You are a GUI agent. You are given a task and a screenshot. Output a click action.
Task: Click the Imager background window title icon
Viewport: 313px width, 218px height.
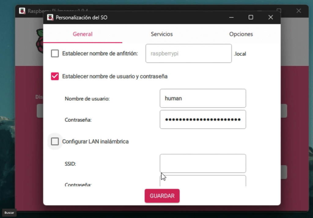click(x=22, y=11)
